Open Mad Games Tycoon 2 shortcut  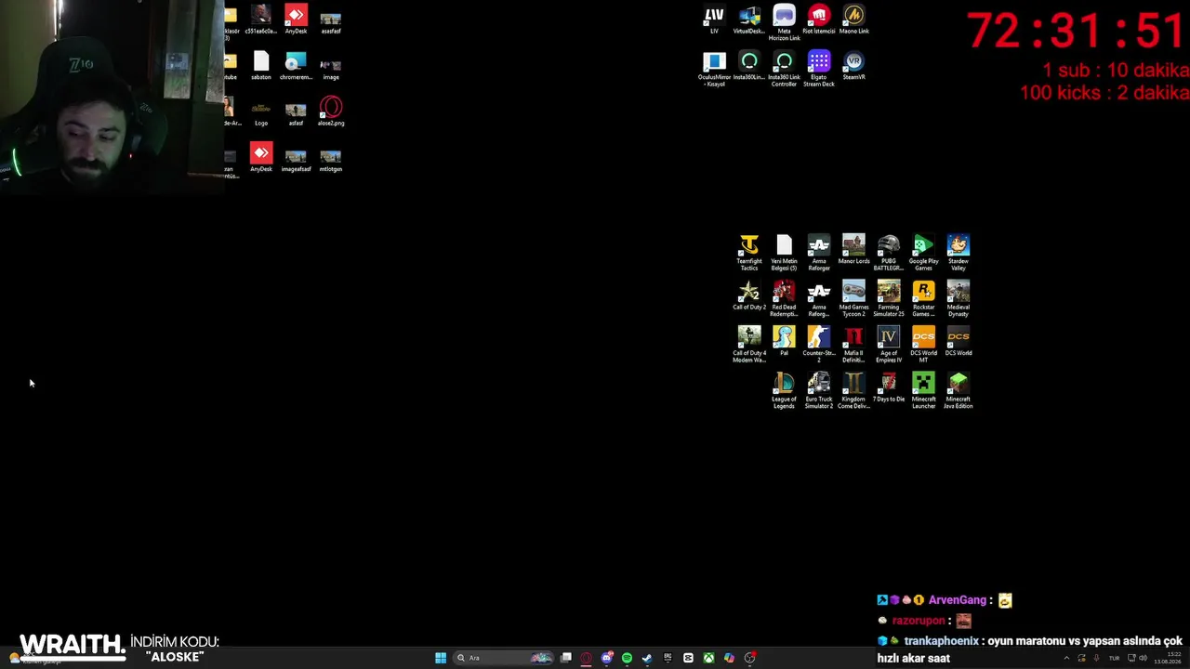pyautogui.click(x=853, y=298)
